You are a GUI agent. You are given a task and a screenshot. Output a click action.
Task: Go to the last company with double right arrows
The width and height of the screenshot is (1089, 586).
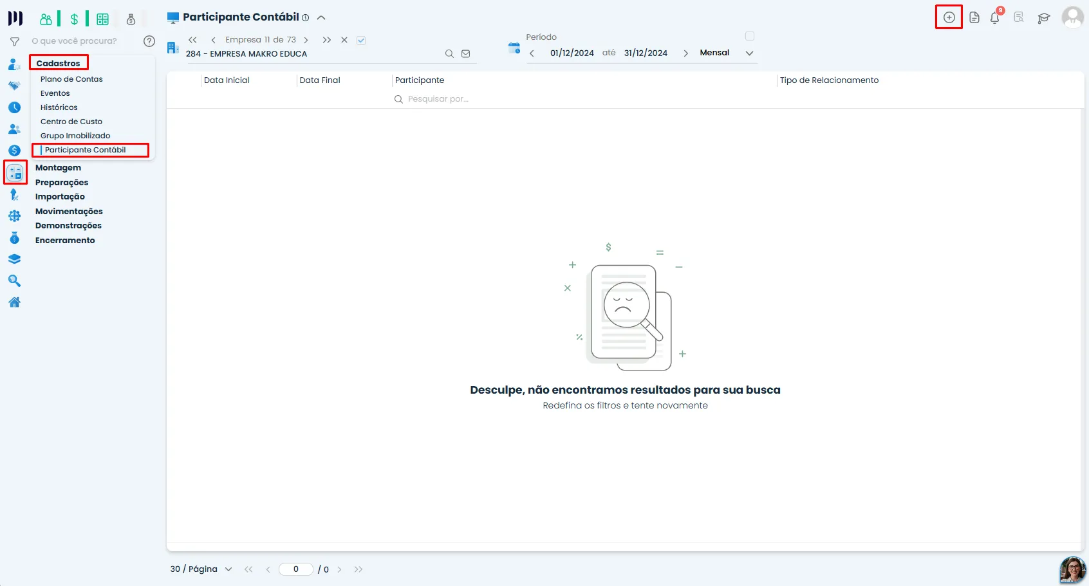pyautogui.click(x=327, y=40)
